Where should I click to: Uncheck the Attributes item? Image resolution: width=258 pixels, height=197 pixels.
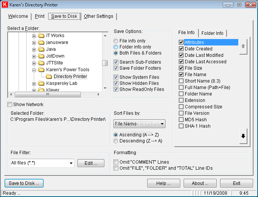coord(181,42)
